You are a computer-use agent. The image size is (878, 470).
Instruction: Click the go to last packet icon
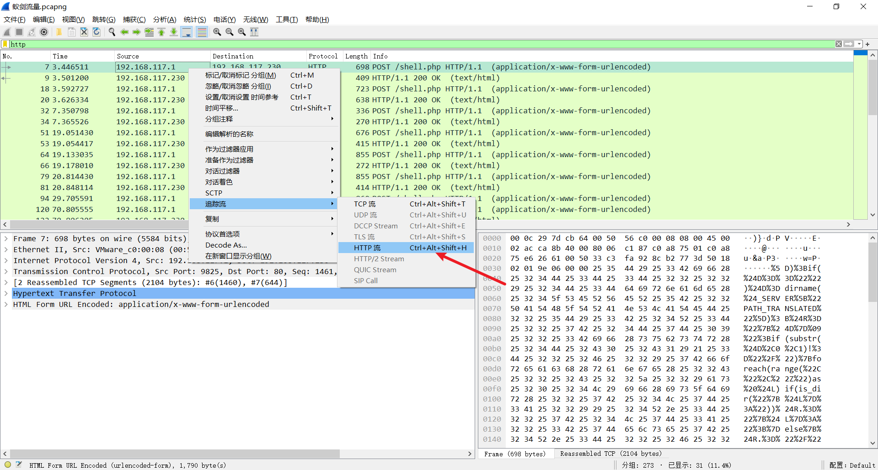(174, 32)
